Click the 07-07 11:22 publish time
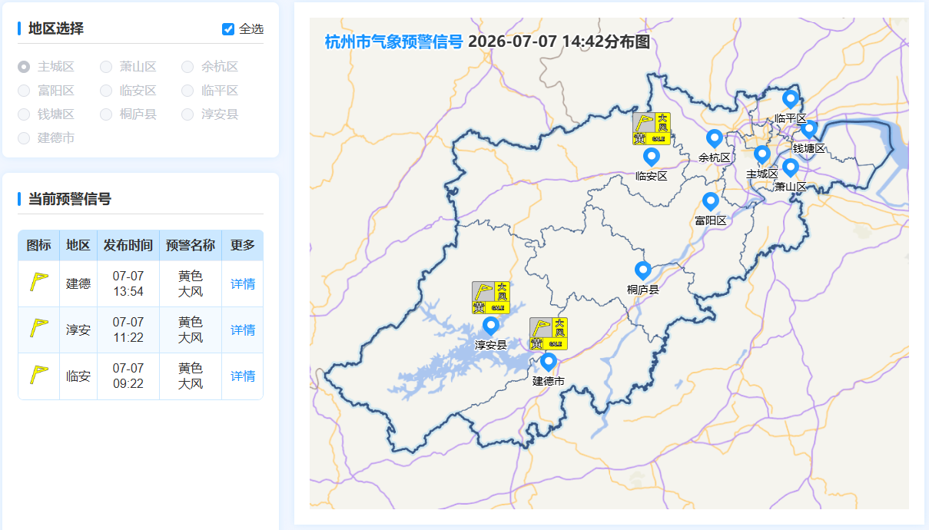 click(x=128, y=330)
